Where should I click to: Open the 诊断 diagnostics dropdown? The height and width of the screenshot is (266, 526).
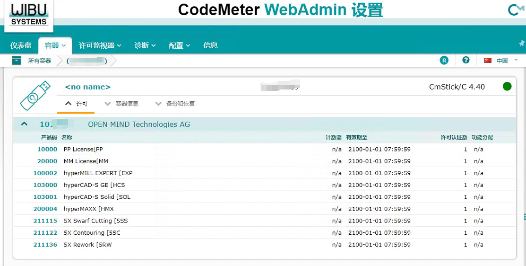coord(145,45)
